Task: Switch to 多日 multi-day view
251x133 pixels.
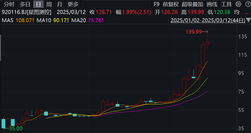Action: (x=25, y=4)
